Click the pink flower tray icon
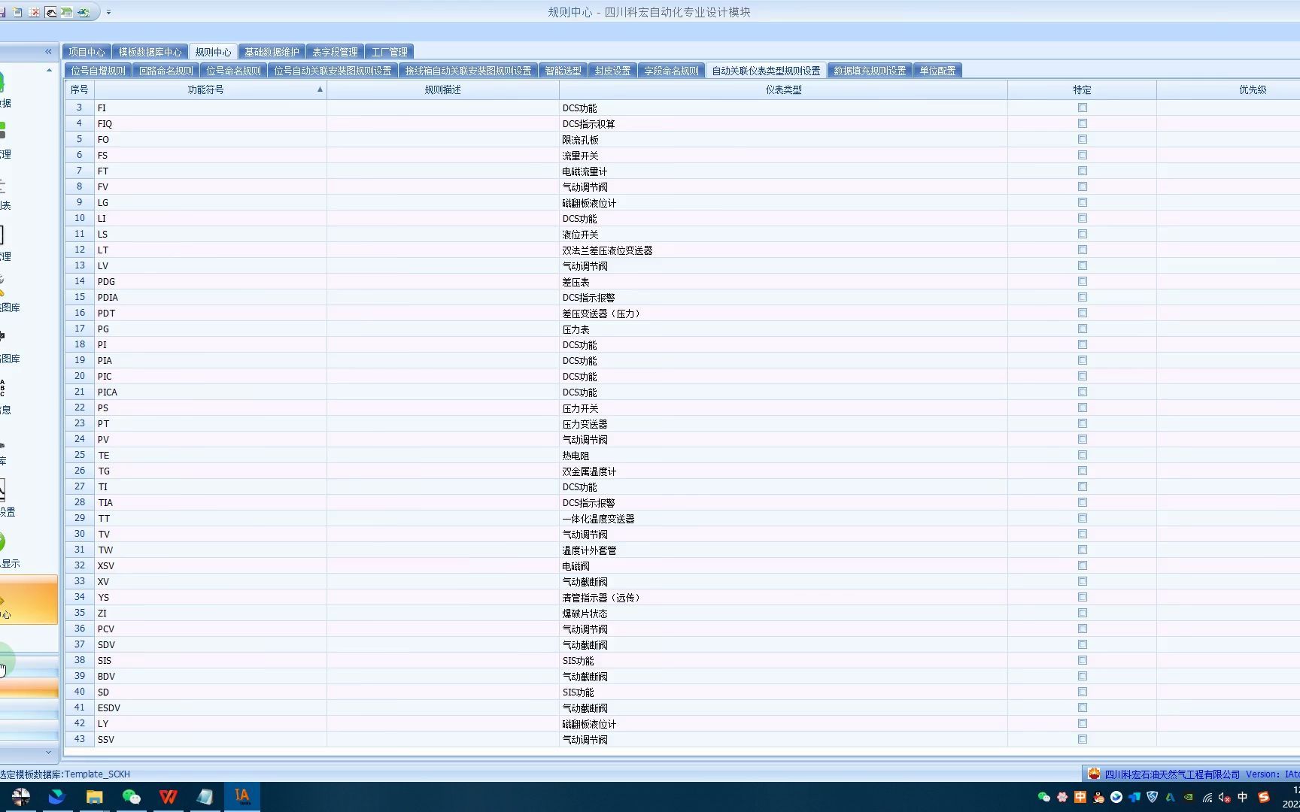This screenshot has height=812, width=1300. [1062, 797]
